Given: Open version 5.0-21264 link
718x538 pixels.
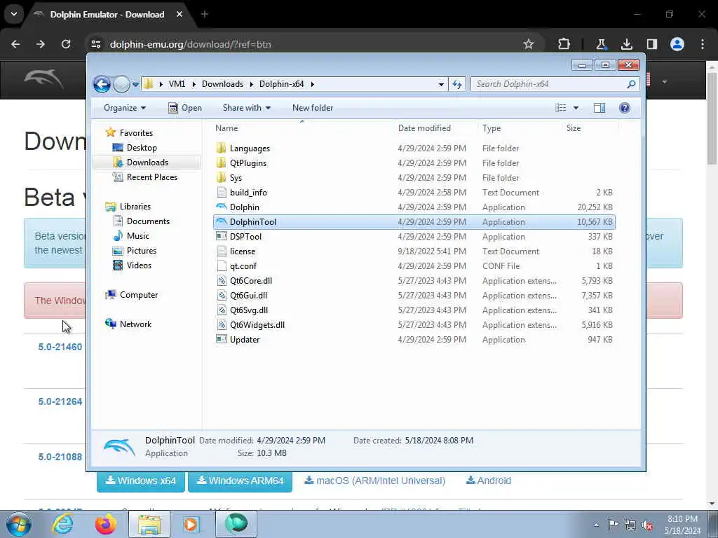Looking at the screenshot, I should pos(60,401).
